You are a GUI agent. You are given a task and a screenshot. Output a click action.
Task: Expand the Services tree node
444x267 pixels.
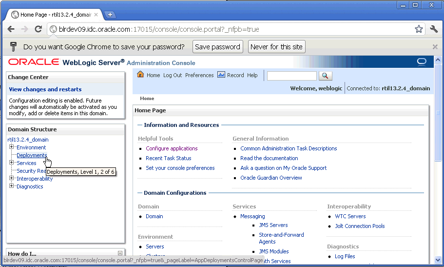tap(11, 163)
